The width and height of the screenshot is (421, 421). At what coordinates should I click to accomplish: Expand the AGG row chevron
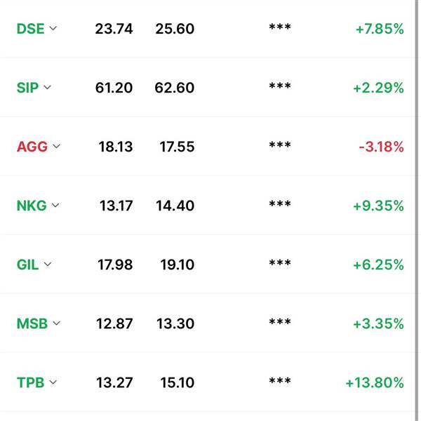[x=56, y=146]
